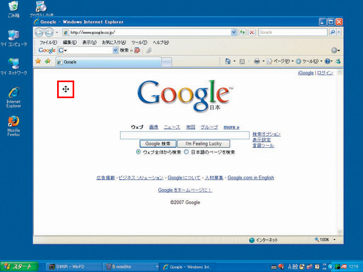Click the red Stop loading icon
363x272 pixels.
(x=251, y=32)
